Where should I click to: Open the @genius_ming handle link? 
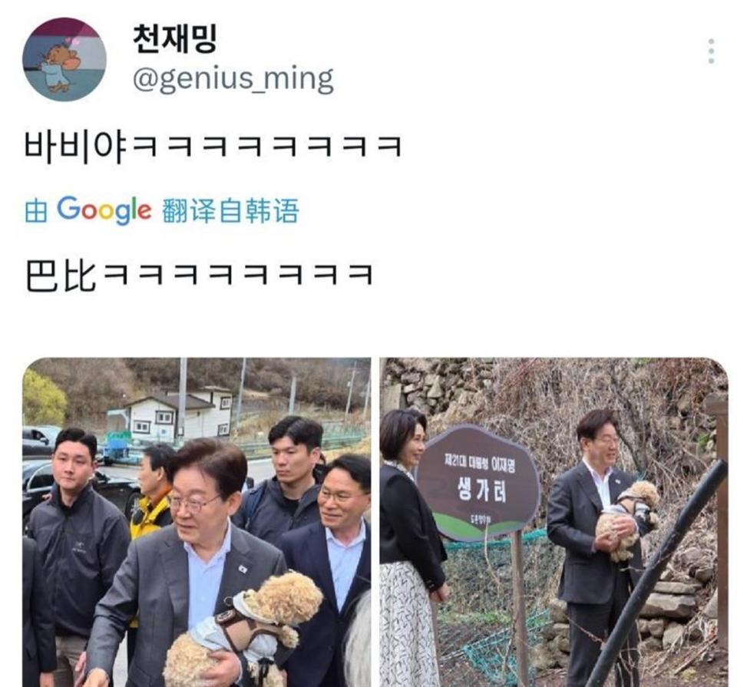[x=233, y=79]
